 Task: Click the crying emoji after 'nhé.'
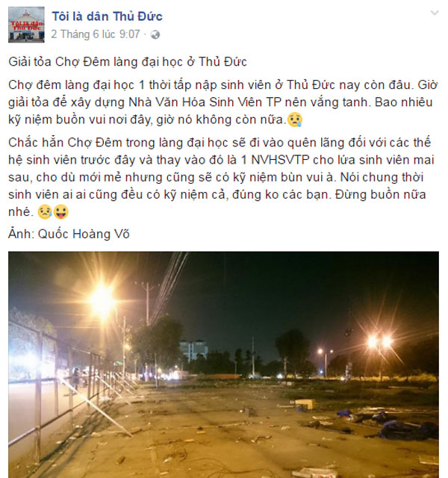[x=45, y=212]
